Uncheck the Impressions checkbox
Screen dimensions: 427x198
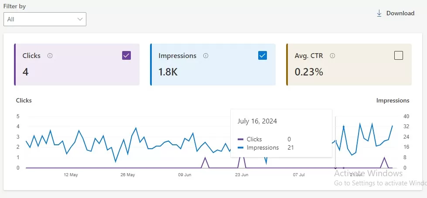pos(263,55)
